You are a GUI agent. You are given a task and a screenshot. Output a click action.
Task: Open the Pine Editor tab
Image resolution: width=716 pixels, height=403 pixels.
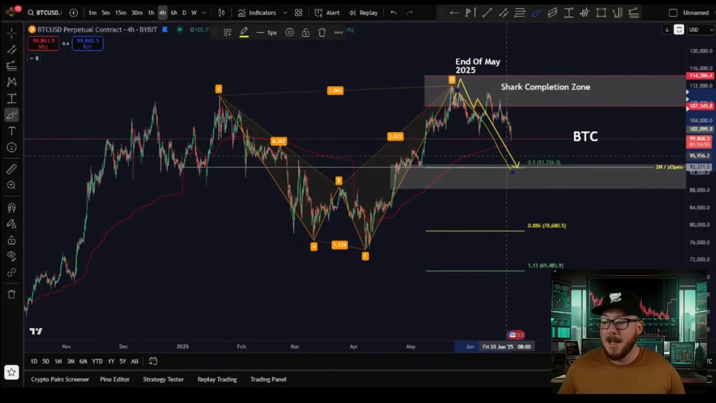114,379
